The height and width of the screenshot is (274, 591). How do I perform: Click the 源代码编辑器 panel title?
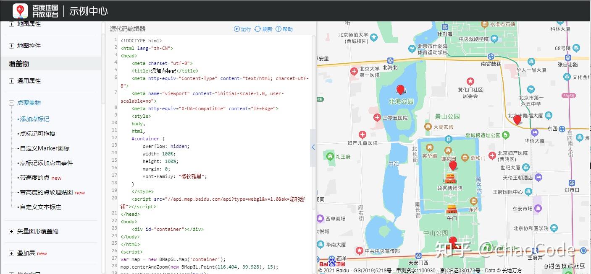[x=128, y=29]
